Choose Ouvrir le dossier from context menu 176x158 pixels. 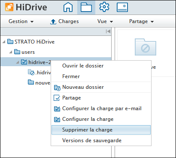pyautogui.click(x=101, y=66)
